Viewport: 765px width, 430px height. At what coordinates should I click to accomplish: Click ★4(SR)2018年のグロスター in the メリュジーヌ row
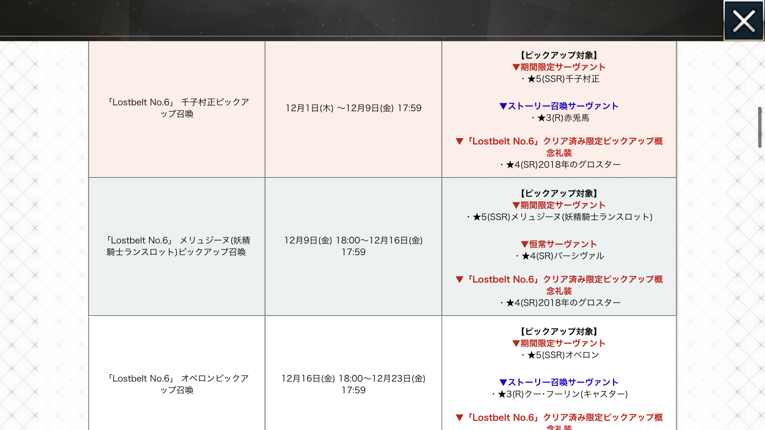pos(559,303)
